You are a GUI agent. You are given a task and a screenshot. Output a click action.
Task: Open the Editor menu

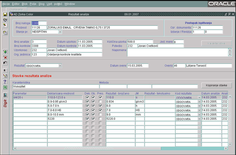point(16,4)
